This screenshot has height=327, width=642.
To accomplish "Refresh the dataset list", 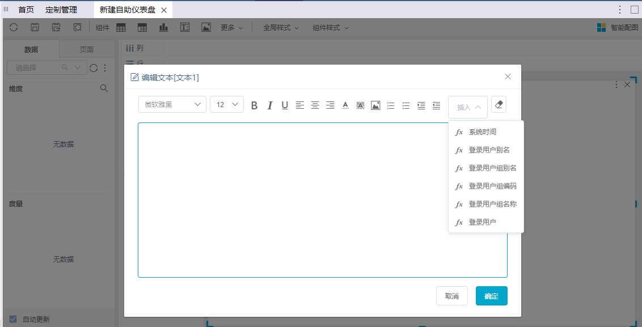I will coord(94,68).
